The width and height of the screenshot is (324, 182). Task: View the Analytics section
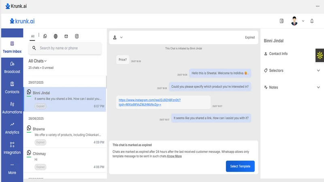point(12,128)
